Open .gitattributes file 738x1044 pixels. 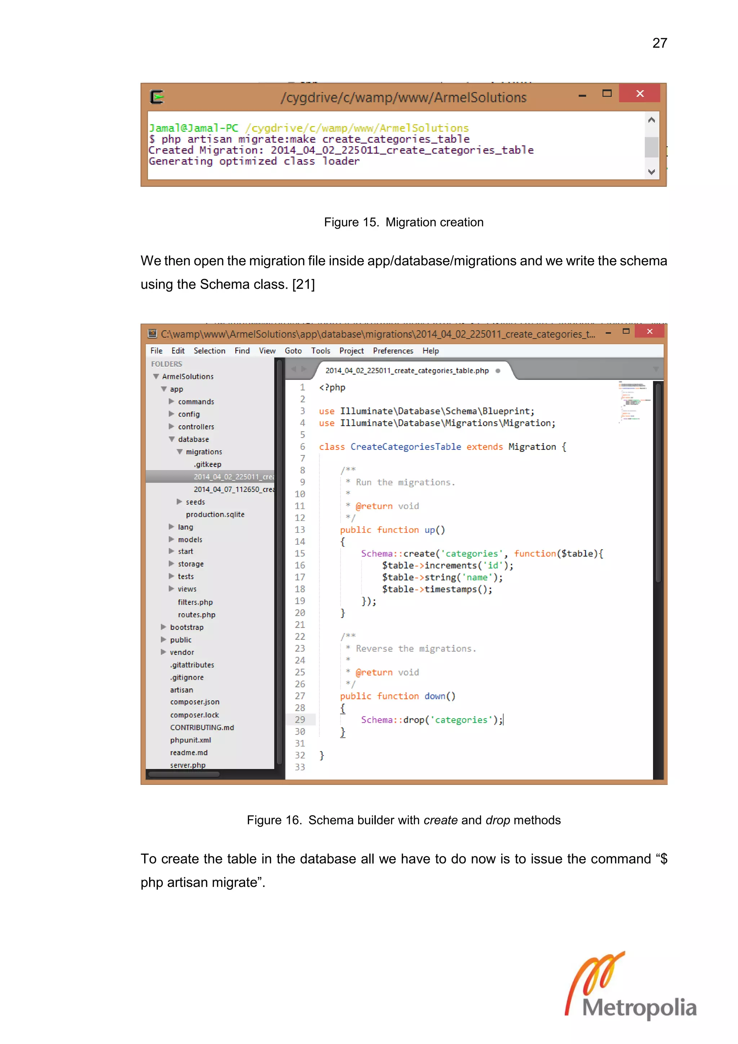point(192,665)
